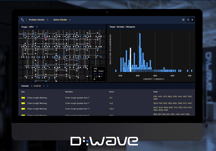The width and height of the screenshot is (216, 151).
Task: Select the white highlighted histogram bar
Action: pos(130,60)
